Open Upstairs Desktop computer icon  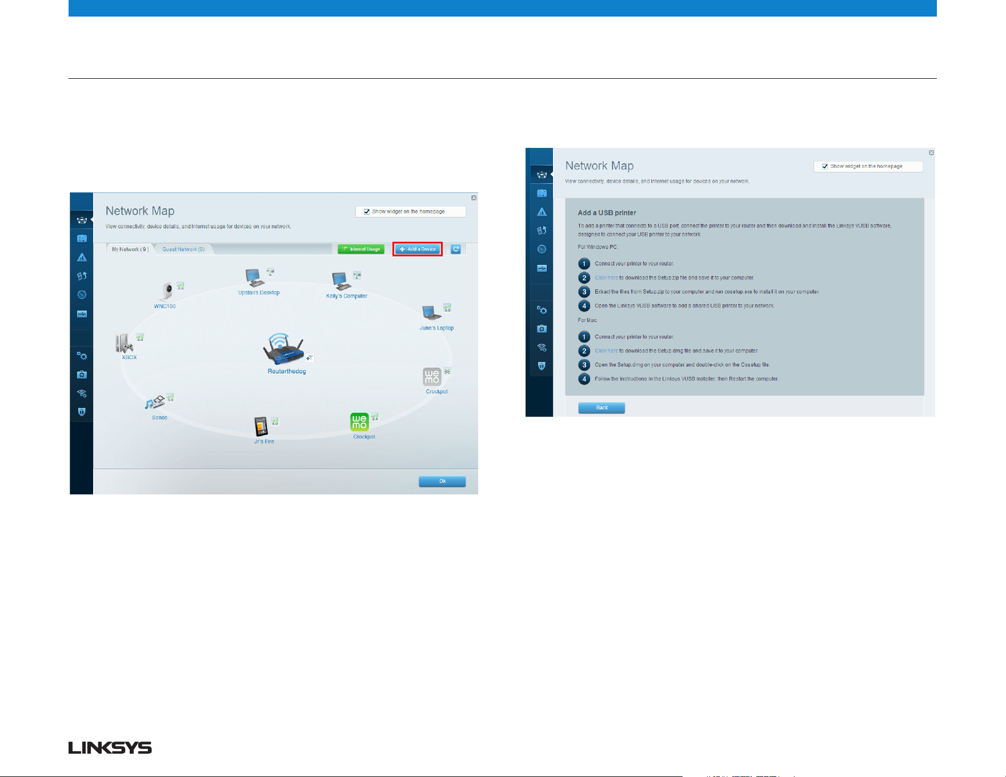(255, 278)
